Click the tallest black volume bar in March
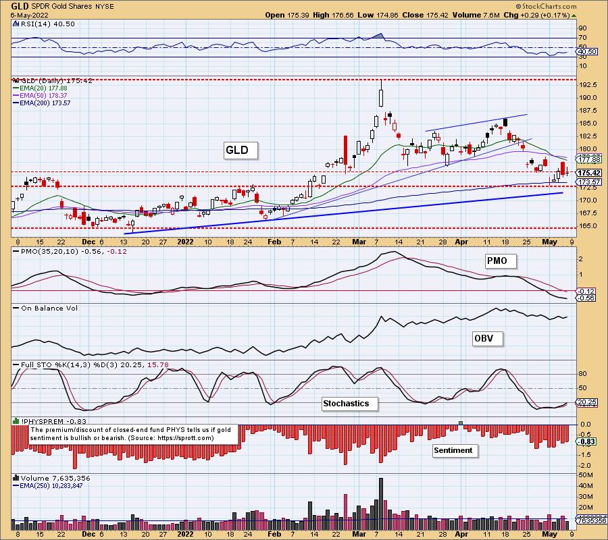Viewport: 608px width, 540px height. (x=381, y=504)
